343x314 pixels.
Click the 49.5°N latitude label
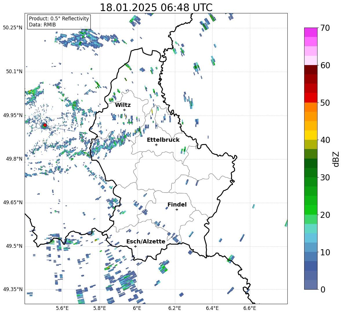pyautogui.click(x=14, y=246)
